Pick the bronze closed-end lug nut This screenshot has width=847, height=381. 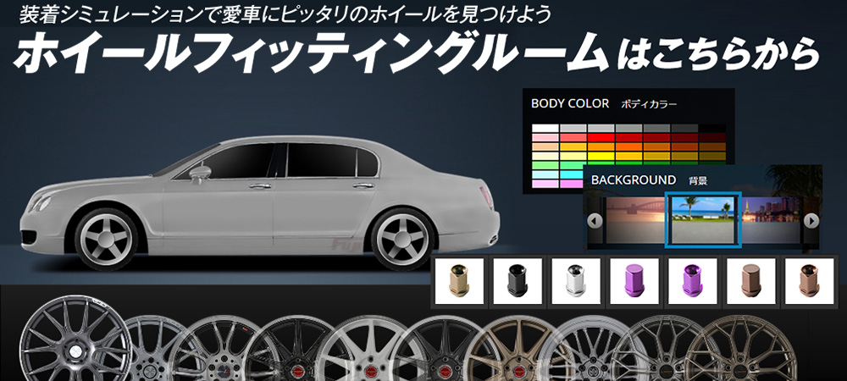(x=750, y=282)
